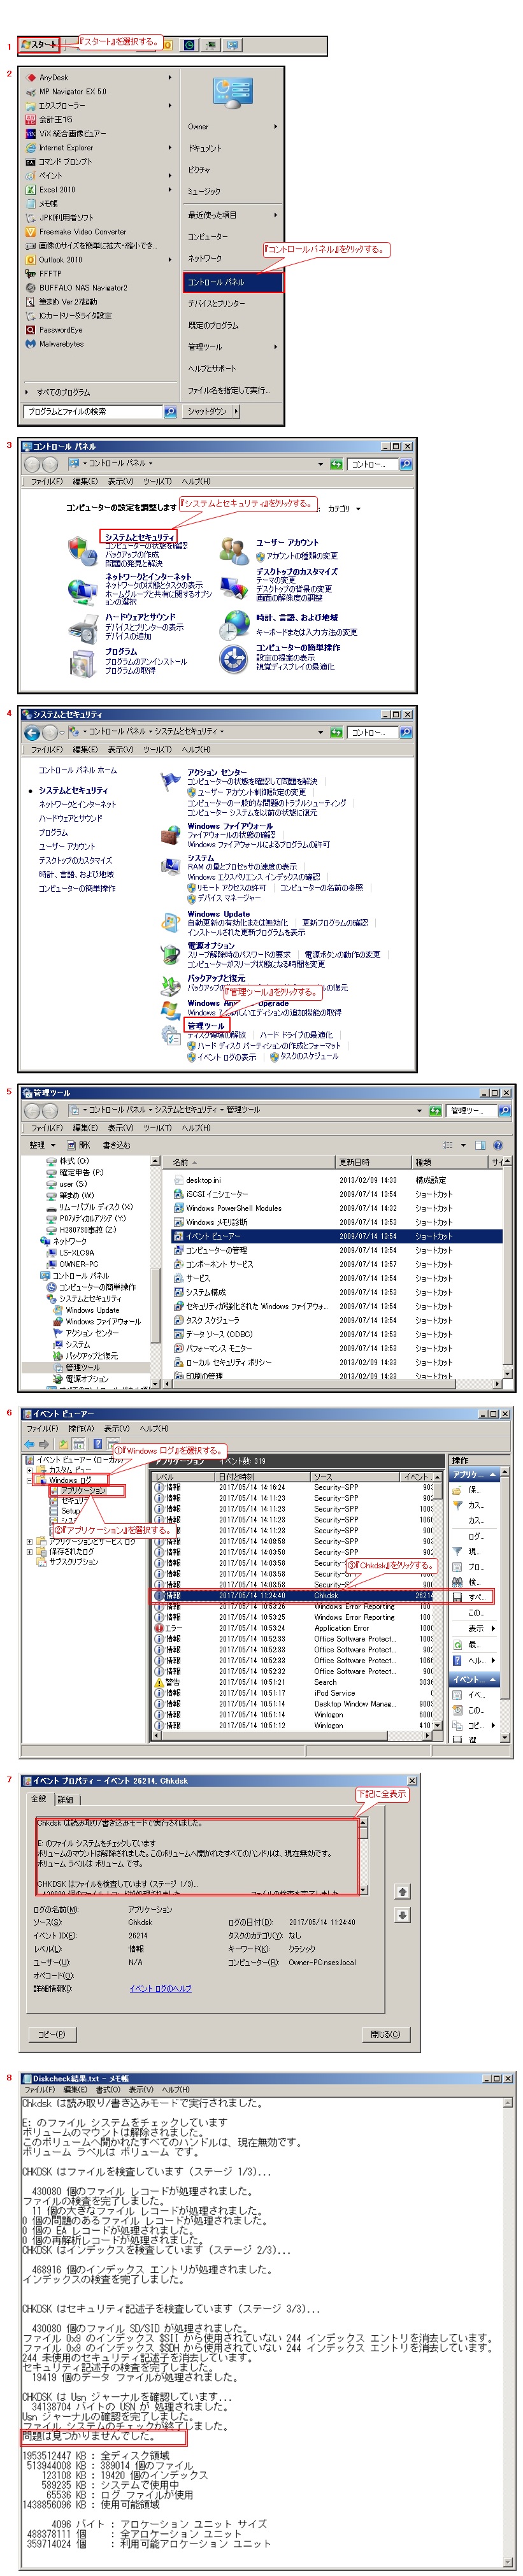The width and height of the screenshot is (523, 2576).
Task: Click コントロール パネル ホーム in the sidebar
Action: 77,770
